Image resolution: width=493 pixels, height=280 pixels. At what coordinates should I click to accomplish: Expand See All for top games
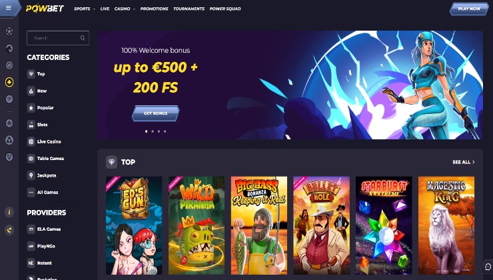click(x=464, y=162)
